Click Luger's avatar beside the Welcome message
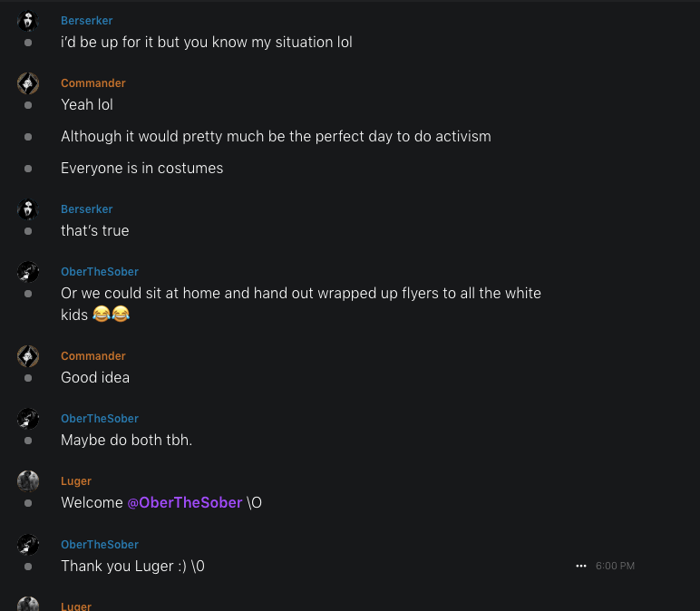Viewport: 700px width, 611px height. (x=28, y=481)
